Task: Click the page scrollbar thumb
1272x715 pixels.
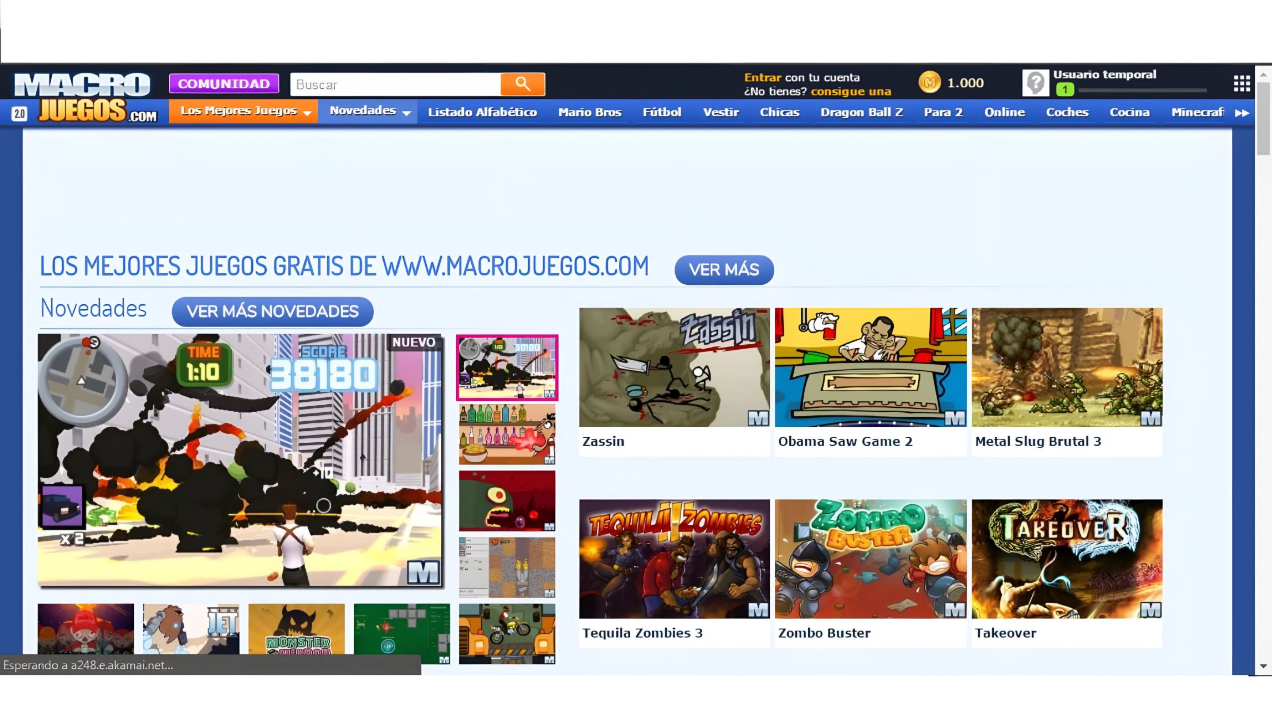Action: tap(1264, 119)
